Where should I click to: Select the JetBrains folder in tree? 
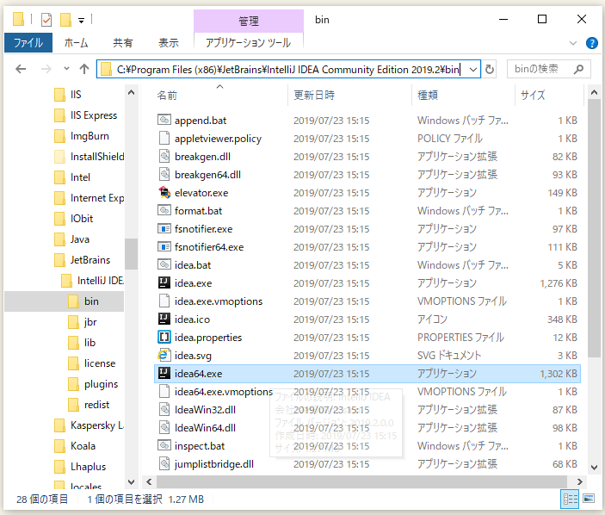pyautogui.click(x=90, y=260)
